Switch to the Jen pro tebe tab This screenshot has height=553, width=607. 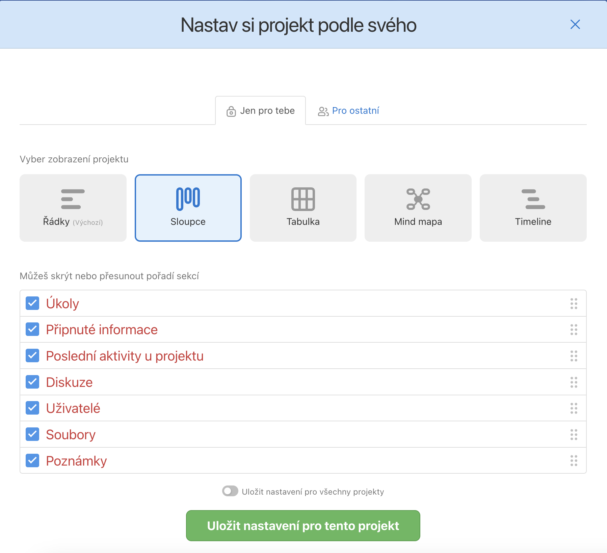pyautogui.click(x=261, y=111)
